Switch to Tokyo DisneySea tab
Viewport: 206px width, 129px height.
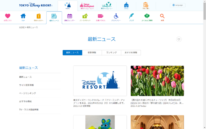(x=107, y=6)
